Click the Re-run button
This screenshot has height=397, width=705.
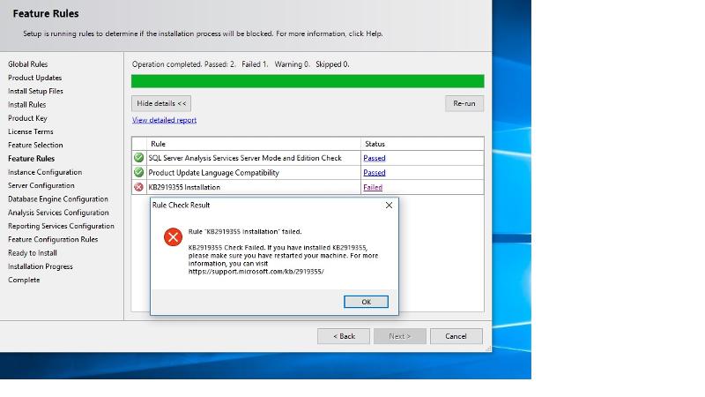[x=464, y=103]
